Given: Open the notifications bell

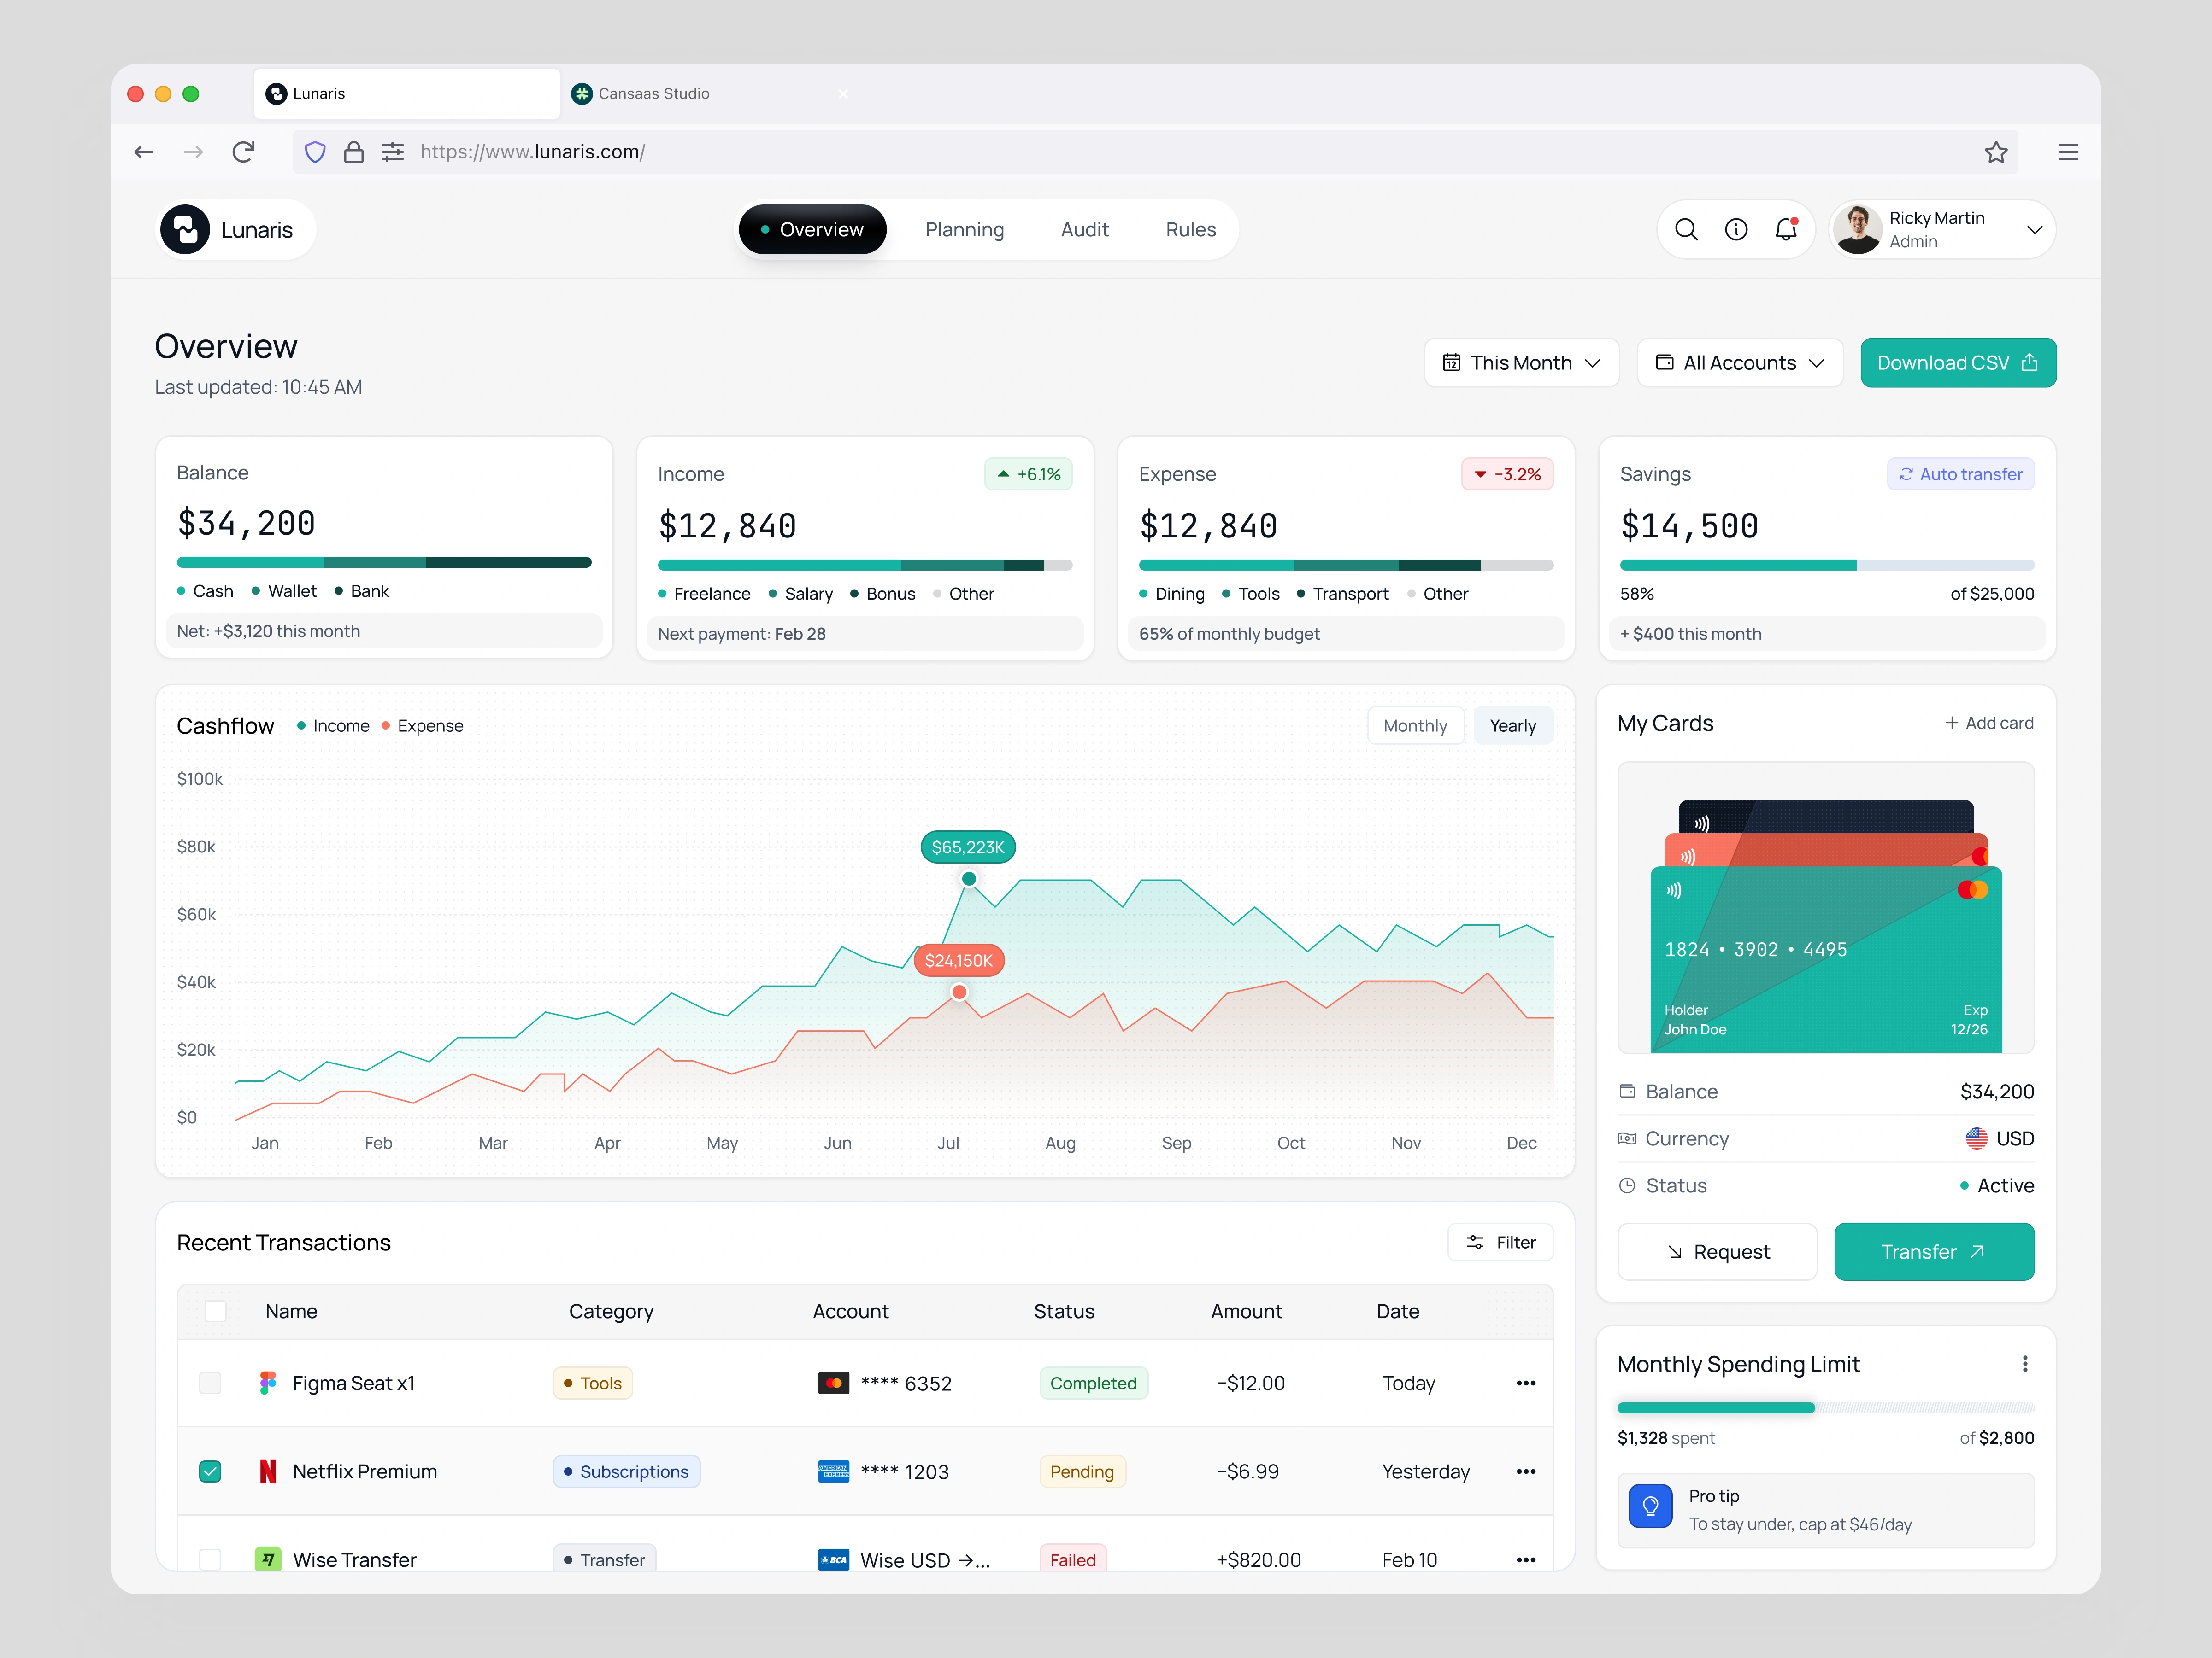Looking at the screenshot, I should pos(1786,230).
